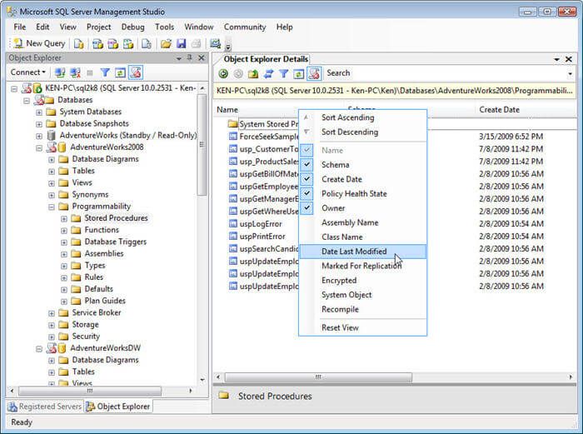The width and height of the screenshot is (583, 434).
Task: Uncheck the Schema column option
Action: click(307, 165)
